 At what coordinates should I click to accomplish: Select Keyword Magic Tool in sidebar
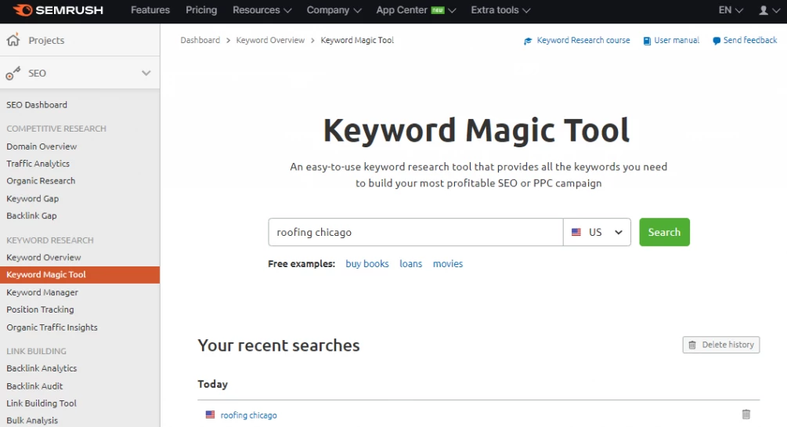80,275
